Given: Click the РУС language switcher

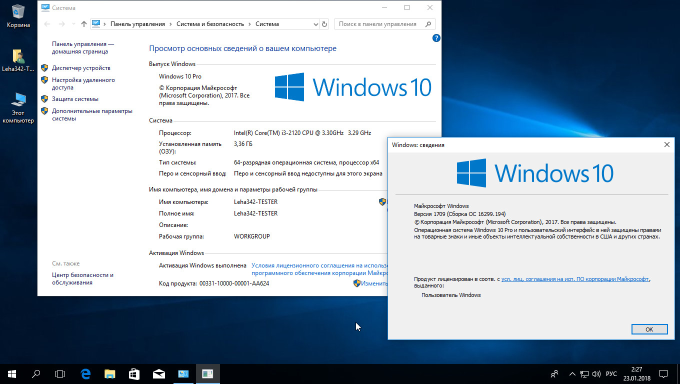Looking at the screenshot, I should pos(611,373).
